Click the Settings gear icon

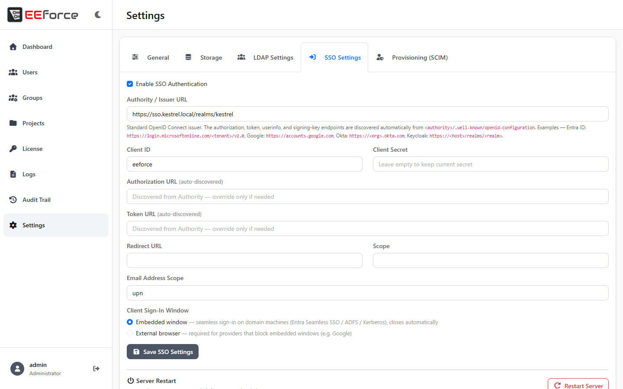click(x=13, y=225)
